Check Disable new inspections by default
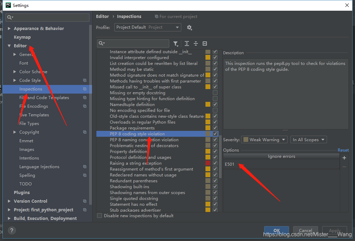Image resolution: width=355 pixels, height=241 pixels. (99, 215)
